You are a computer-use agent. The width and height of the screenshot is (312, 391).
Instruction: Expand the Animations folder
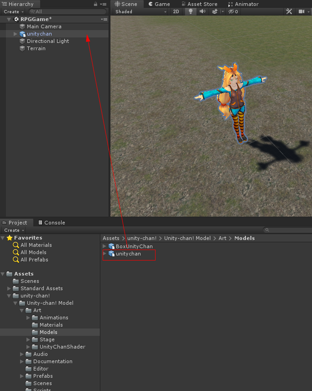(28, 318)
